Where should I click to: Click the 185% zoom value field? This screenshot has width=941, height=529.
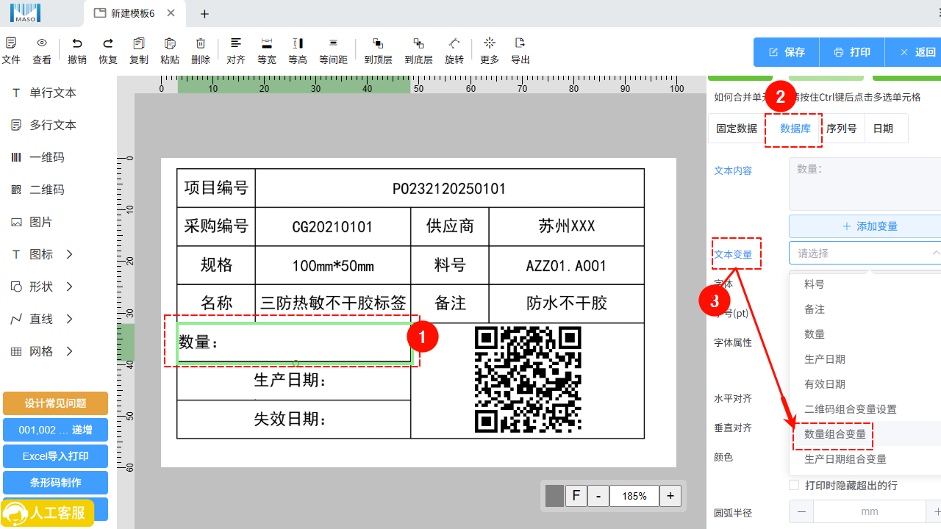[634, 496]
